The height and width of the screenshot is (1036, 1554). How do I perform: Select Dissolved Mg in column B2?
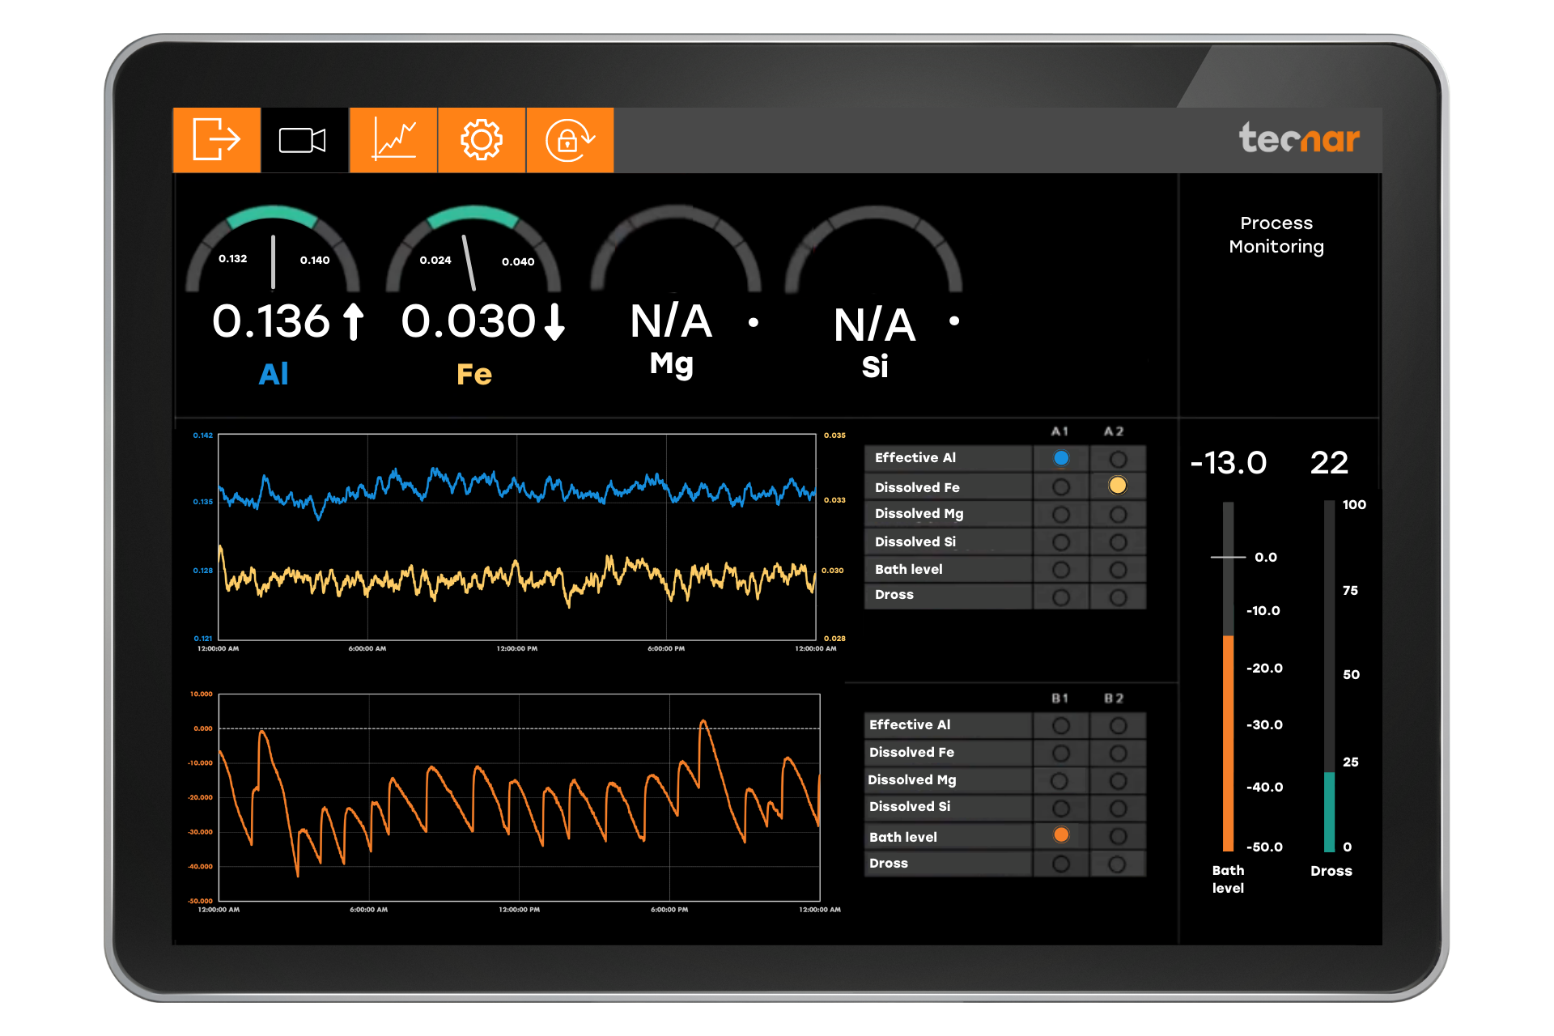[x=1118, y=779]
